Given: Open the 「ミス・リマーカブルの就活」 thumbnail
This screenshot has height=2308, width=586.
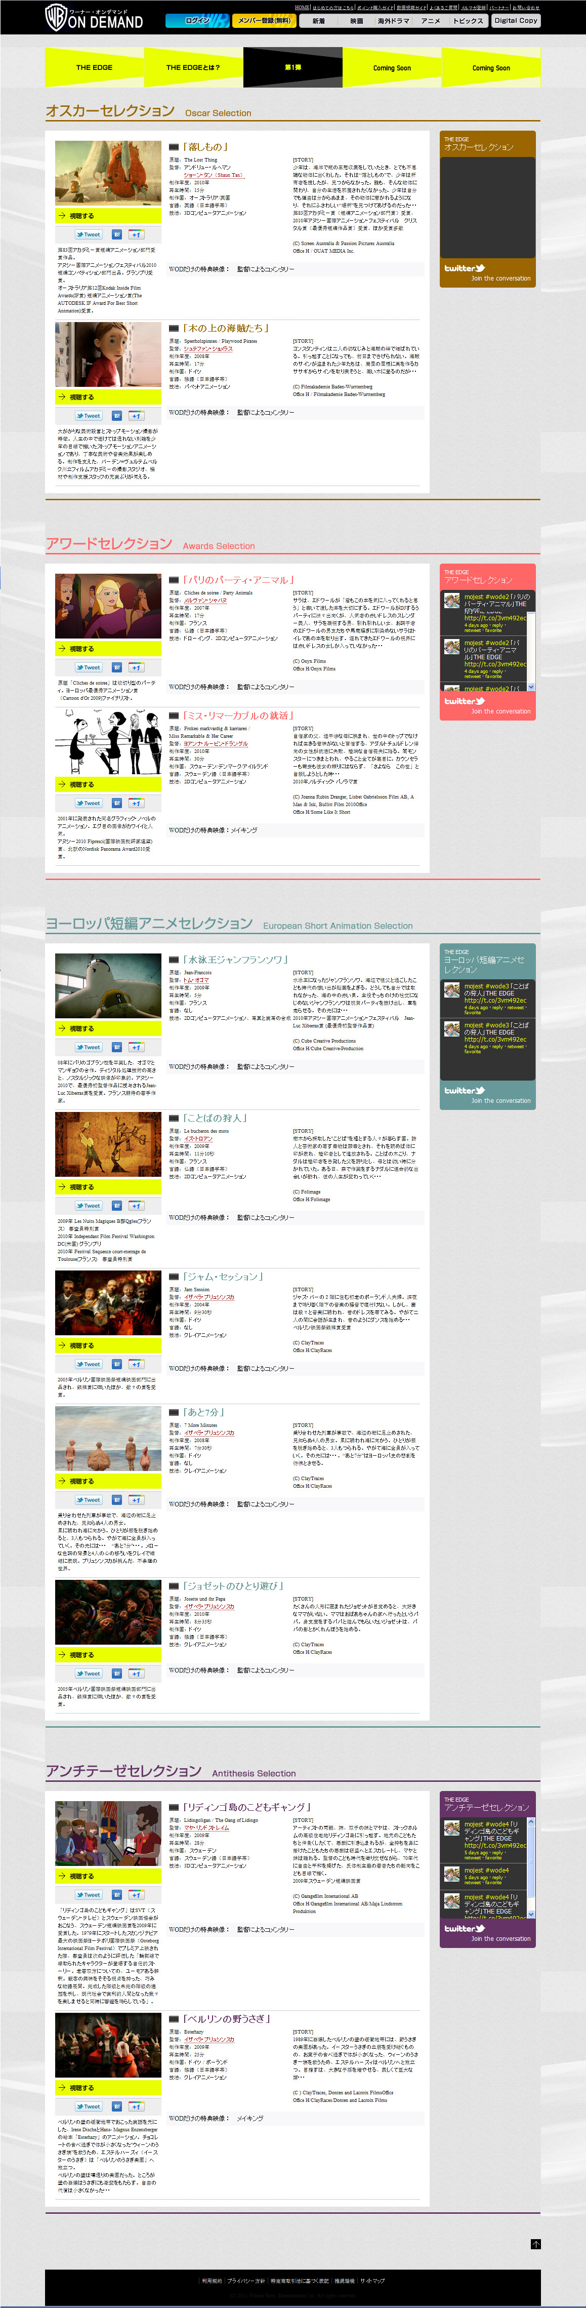Looking at the screenshot, I should pos(107,742).
